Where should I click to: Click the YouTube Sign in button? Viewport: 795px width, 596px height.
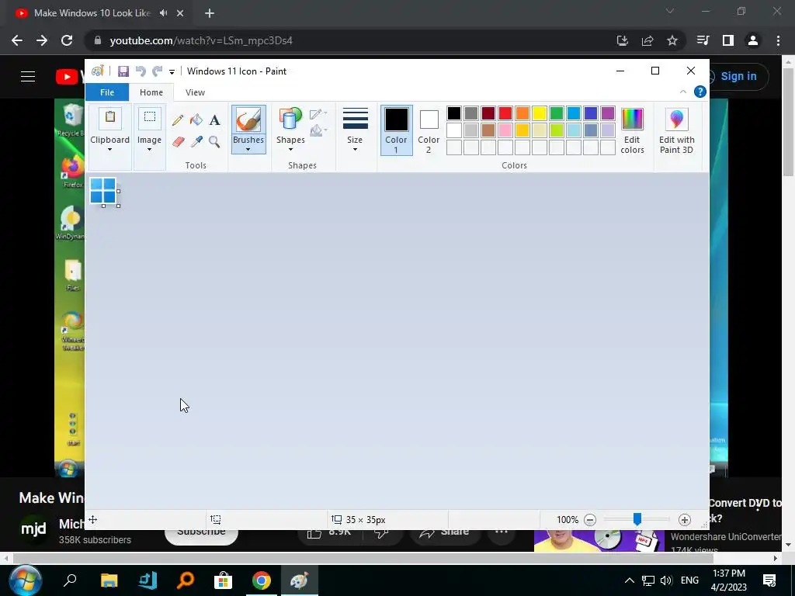point(736,77)
